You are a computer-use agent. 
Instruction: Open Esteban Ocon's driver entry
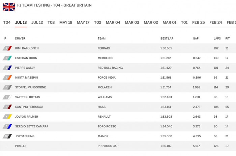click(x=26, y=58)
